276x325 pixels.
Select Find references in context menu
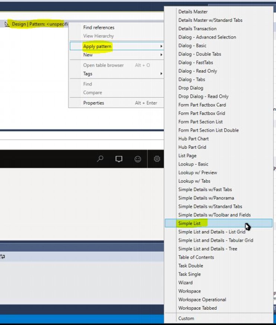click(99, 28)
